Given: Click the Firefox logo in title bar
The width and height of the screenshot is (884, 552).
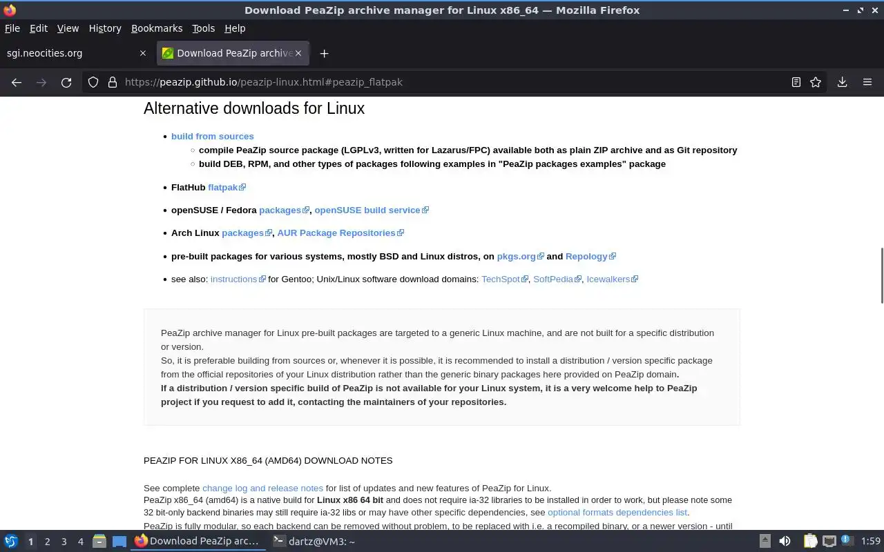Looking at the screenshot, I should click(x=10, y=10).
